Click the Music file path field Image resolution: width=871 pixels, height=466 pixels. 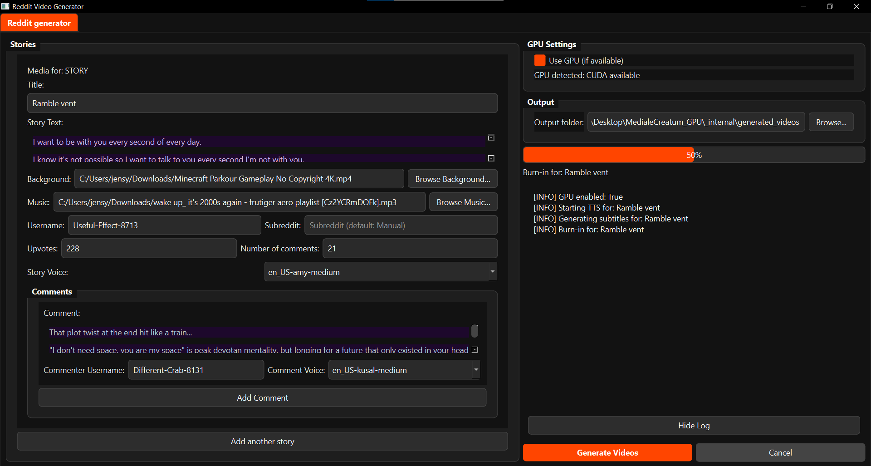[240, 202]
